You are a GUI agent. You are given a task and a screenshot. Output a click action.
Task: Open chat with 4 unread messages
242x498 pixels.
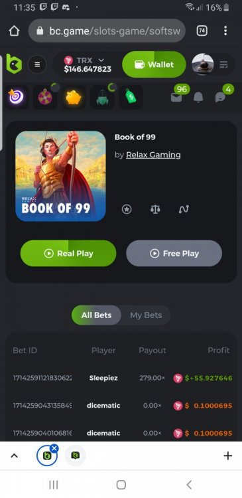[221, 97]
